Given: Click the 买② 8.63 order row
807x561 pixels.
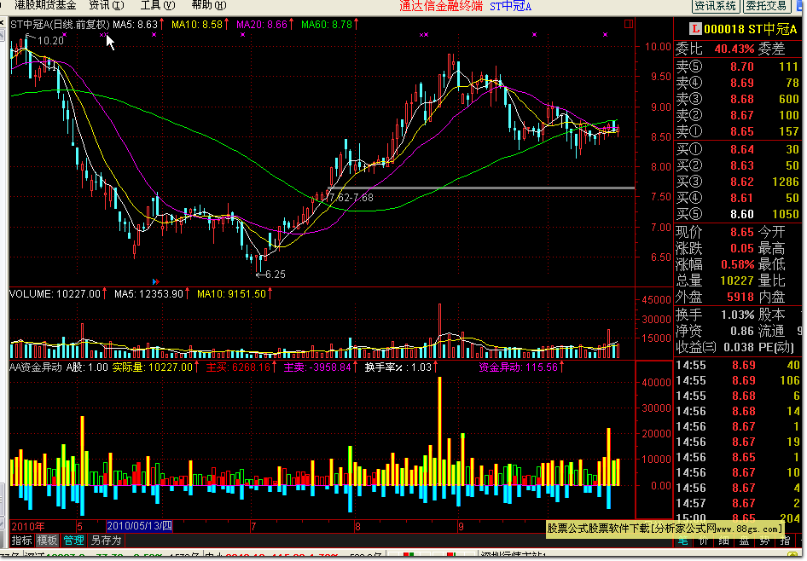Looking at the screenshot, I should point(738,165).
